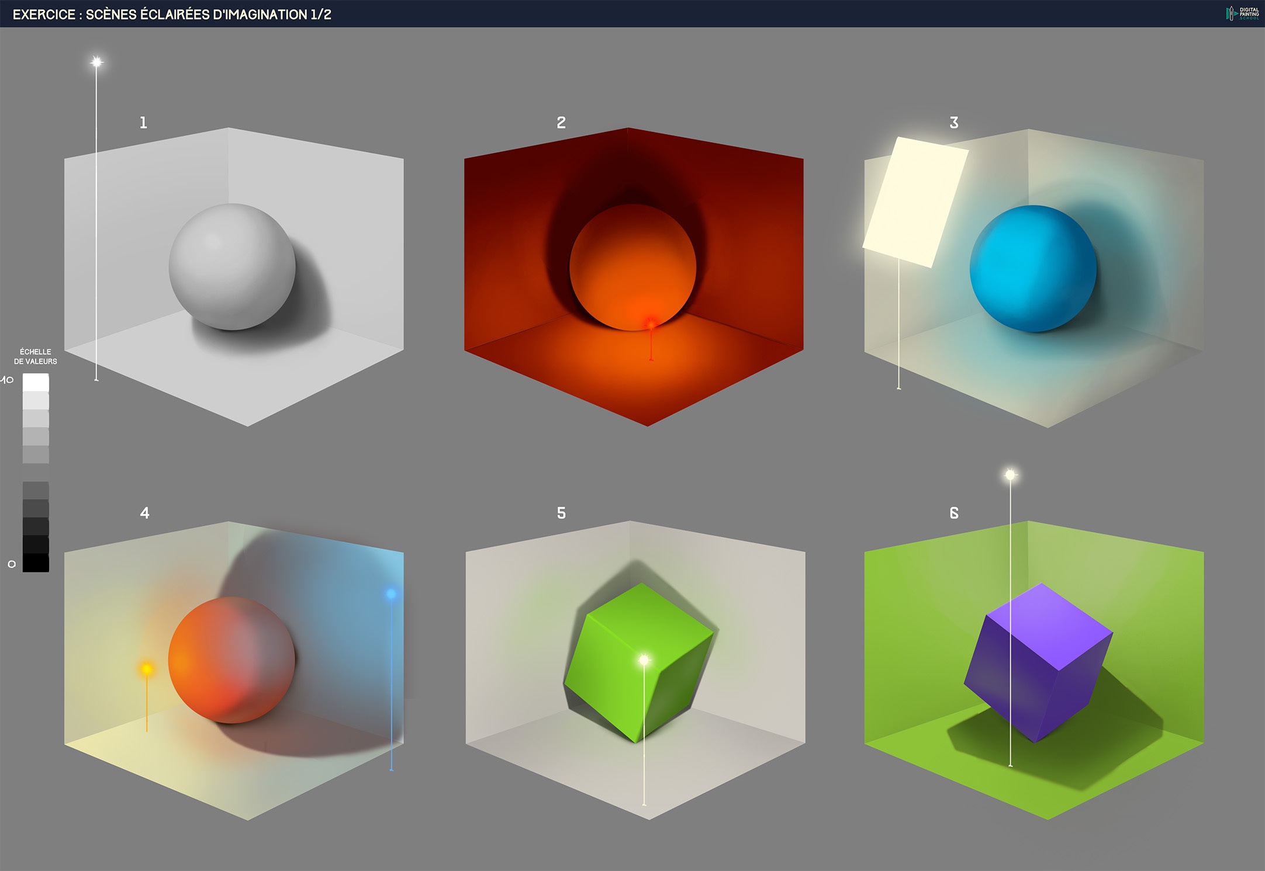The height and width of the screenshot is (871, 1265).
Task: Click the Digital Painting School logo
Action: (x=1243, y=13)
